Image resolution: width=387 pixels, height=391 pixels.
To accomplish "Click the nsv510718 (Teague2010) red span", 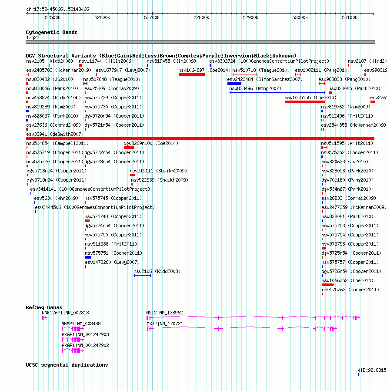I will pyautogui.click(x=245, y=74).
